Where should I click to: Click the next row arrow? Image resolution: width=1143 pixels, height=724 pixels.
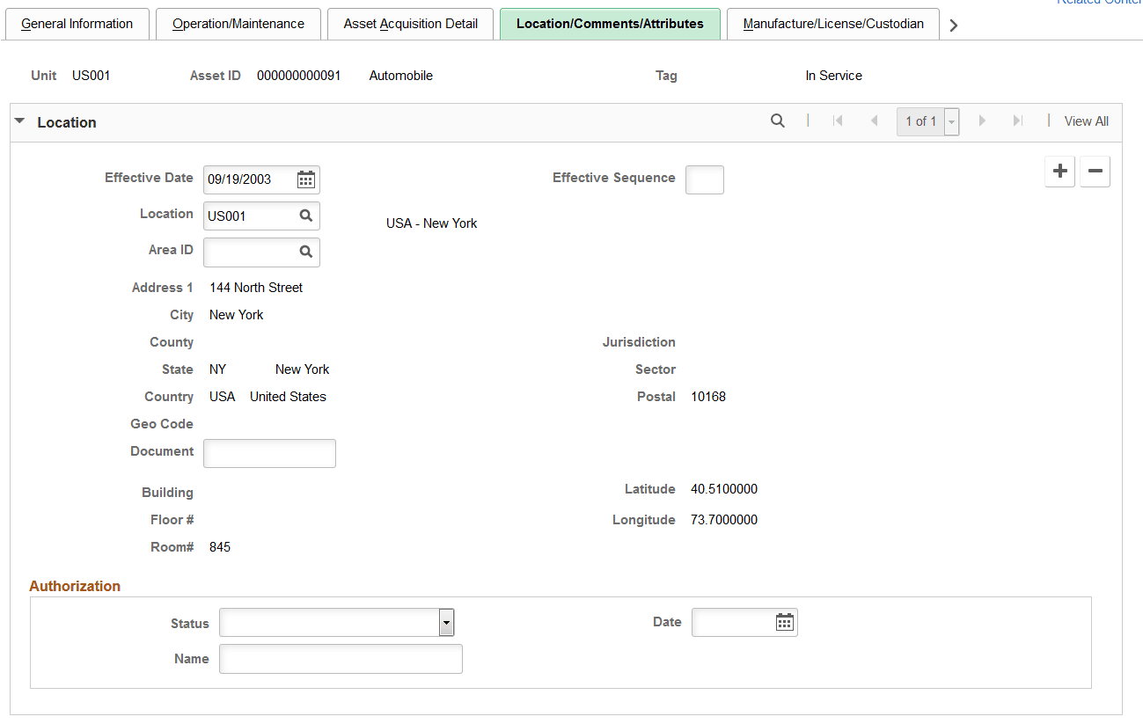coord(982,121)
